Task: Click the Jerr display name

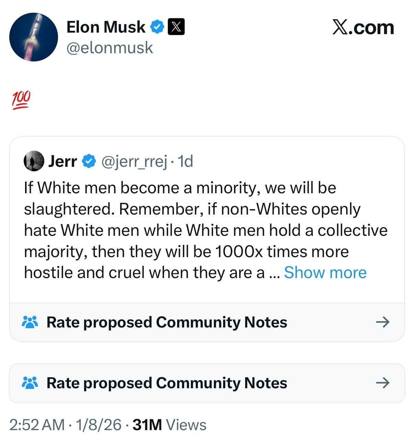Action: 62,161
